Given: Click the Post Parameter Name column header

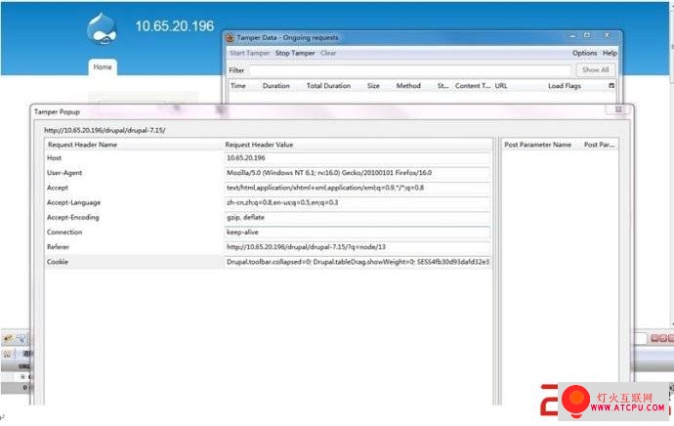Looking at the screenshot, I should click(538, 145).
